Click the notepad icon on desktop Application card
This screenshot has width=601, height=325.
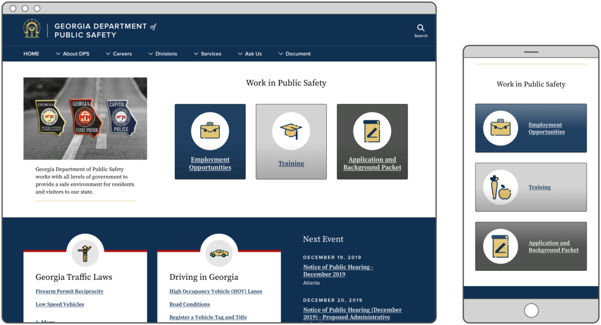[372, 131]
